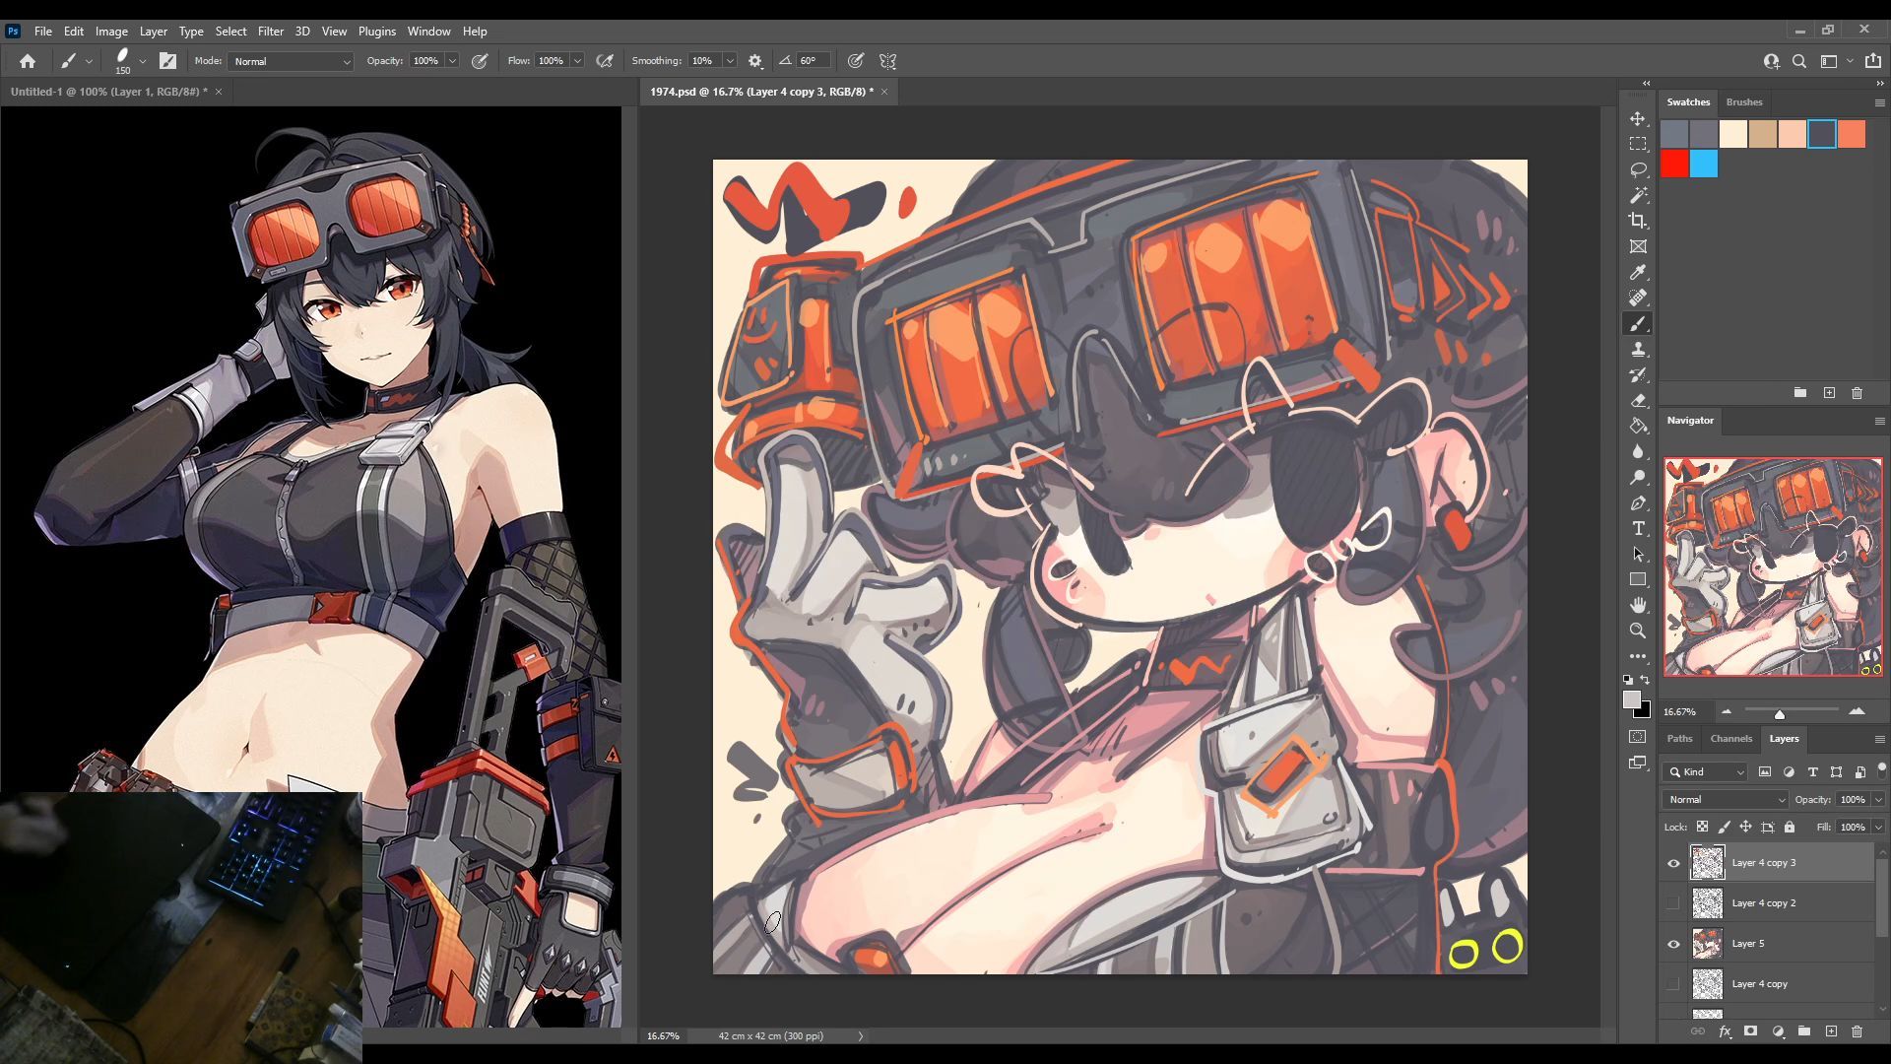Select the Rectangle shape tool
1891x1064 pixels.
[1638, 579]
